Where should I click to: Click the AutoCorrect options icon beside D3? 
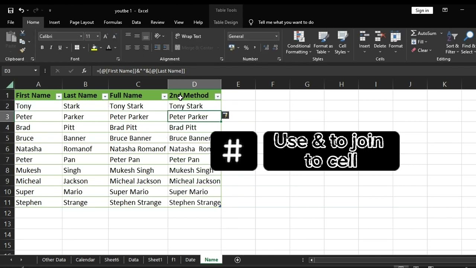point(225,115)
